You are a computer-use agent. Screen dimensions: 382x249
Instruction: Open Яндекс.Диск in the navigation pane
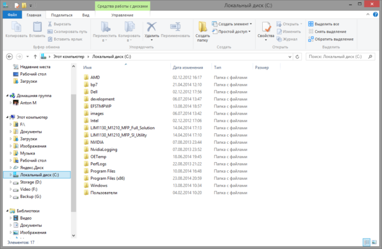32,167
